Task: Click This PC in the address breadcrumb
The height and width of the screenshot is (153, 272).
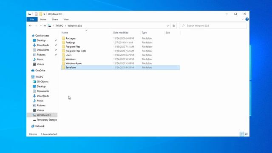Action: [59, 25]
